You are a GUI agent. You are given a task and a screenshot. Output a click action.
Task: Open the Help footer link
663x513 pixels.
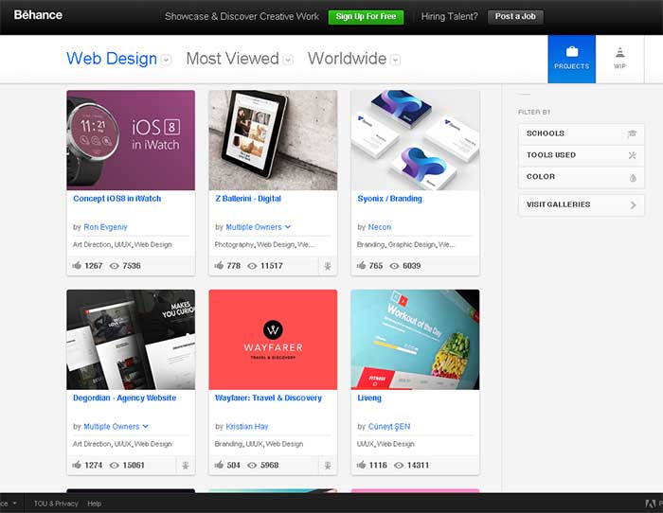tap(95, 504)
